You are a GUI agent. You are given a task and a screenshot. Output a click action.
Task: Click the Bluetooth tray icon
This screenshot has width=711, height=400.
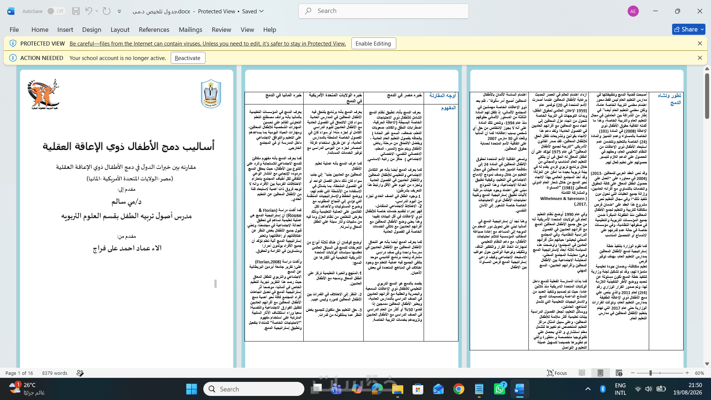(x=602, y=389)
